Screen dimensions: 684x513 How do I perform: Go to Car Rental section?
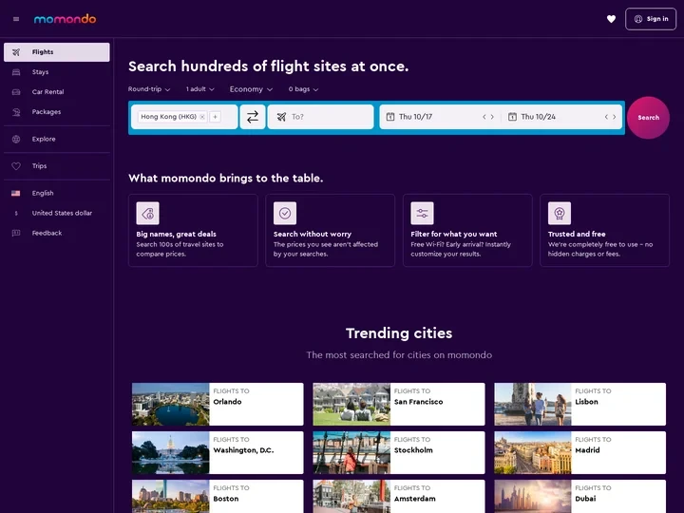coord(57,91)
